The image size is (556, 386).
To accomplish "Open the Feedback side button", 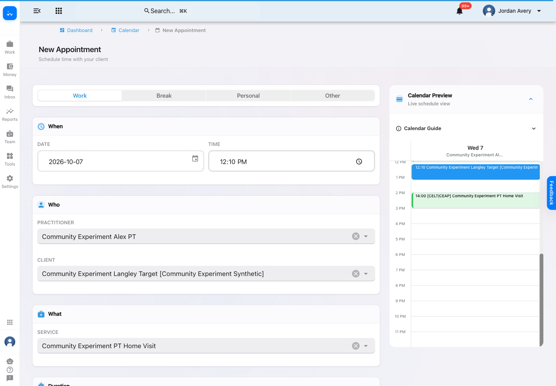I will point(551,193).
